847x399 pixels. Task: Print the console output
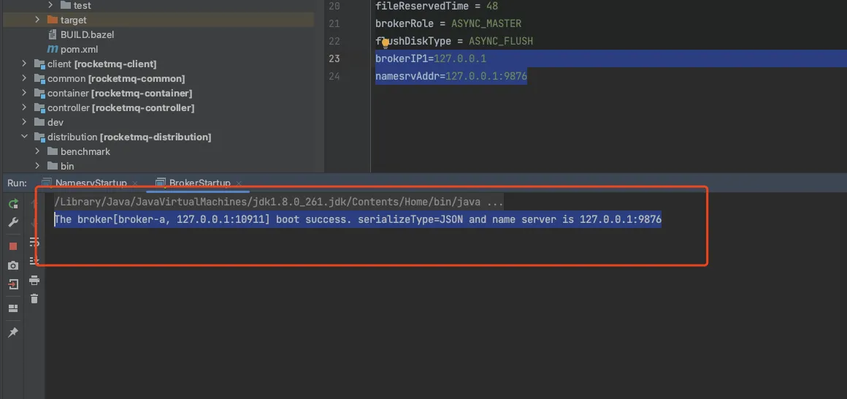[x=34, y=281]
